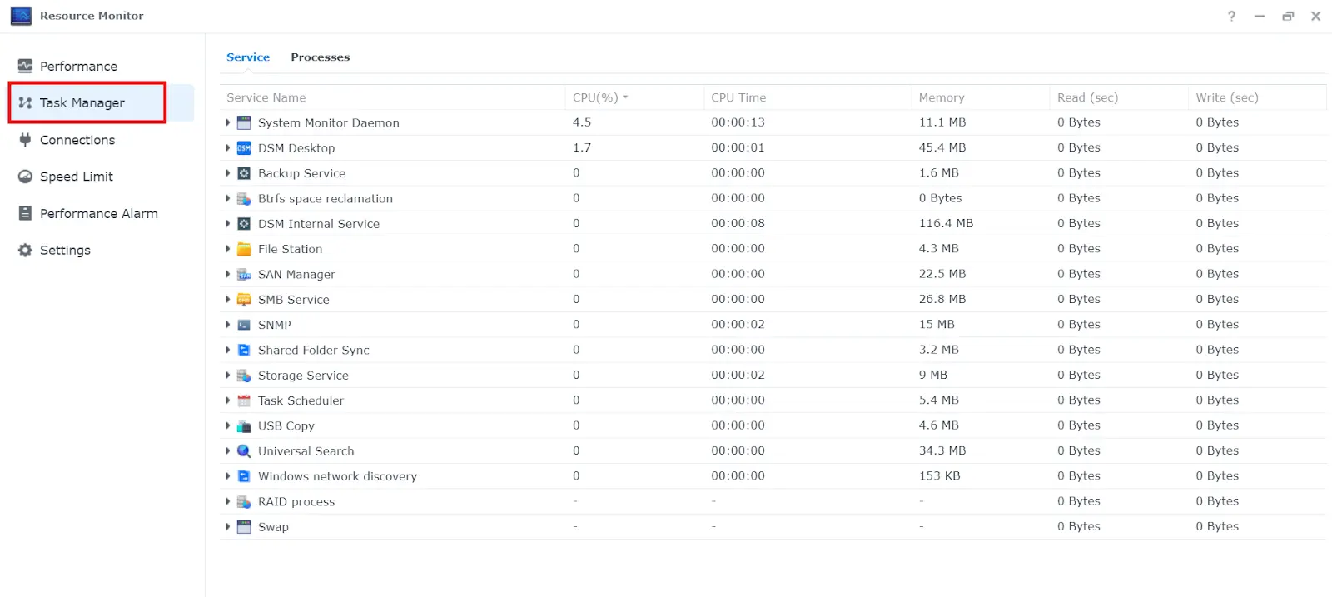Click the Windows network discovery icon
Screen dimensions: 1332x597
click(244, 476)
